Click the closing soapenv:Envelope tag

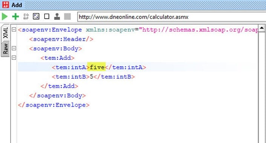tap(54, 105)
